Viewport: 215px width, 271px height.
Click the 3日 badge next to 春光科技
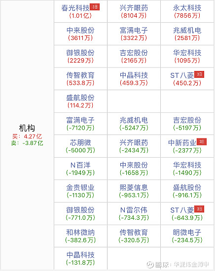95,7
